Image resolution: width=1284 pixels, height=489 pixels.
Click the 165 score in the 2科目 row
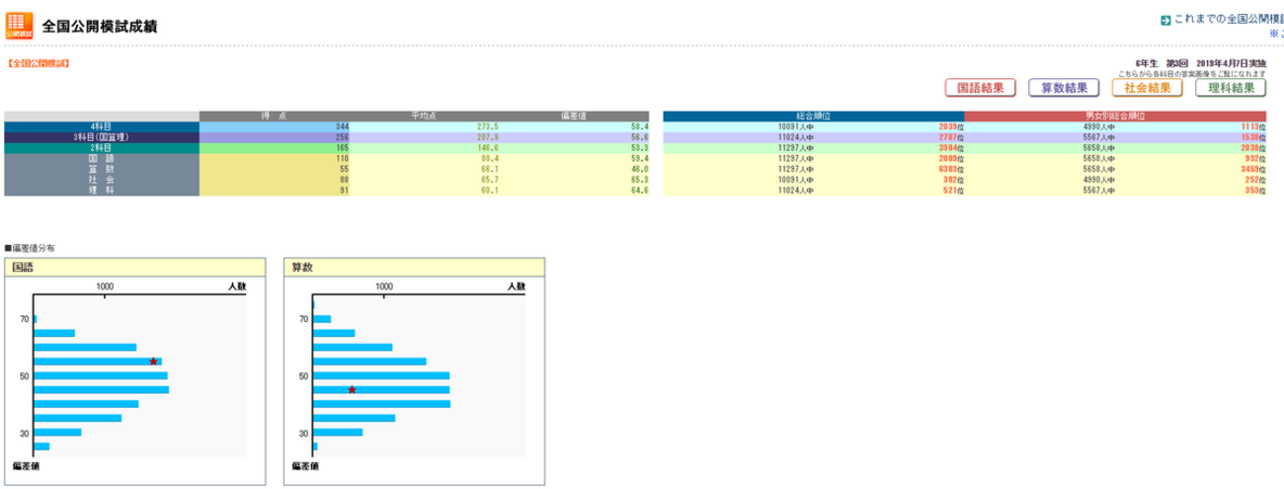342,148
